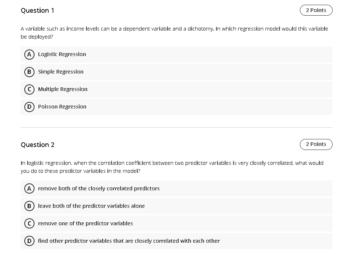Click the circled D icon in Question 1
The image size is (342, 258).
coord(29,107)
